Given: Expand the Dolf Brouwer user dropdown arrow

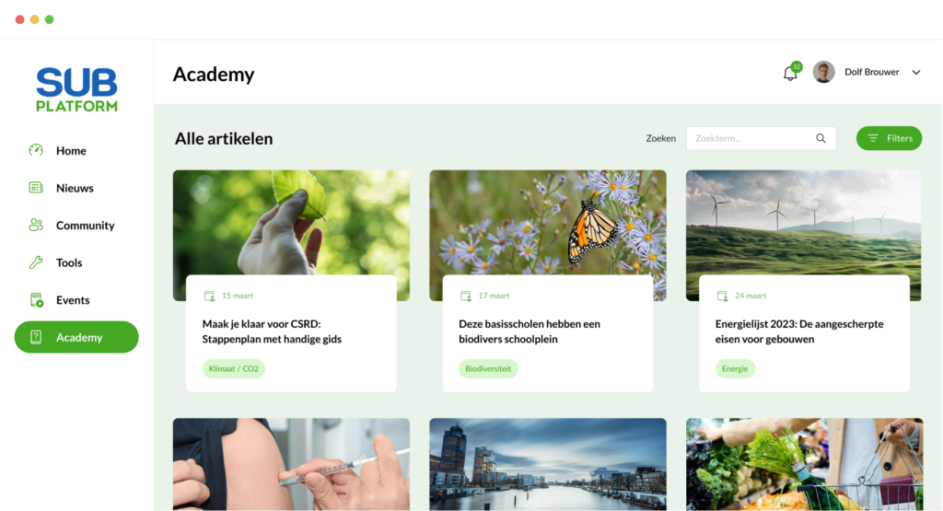Looking at the screenshot, I should click(916, 72).
